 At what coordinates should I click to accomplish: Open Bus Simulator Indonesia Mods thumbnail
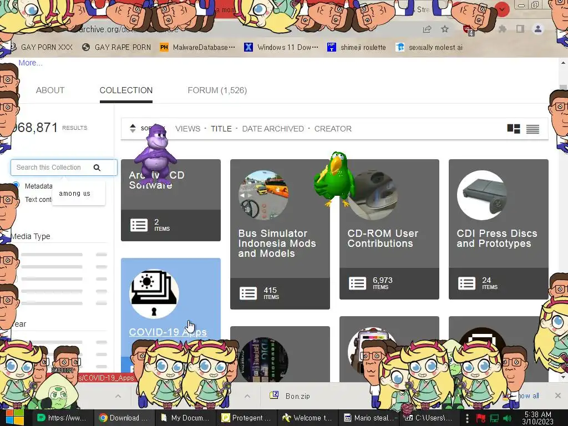tap(263, 195)
